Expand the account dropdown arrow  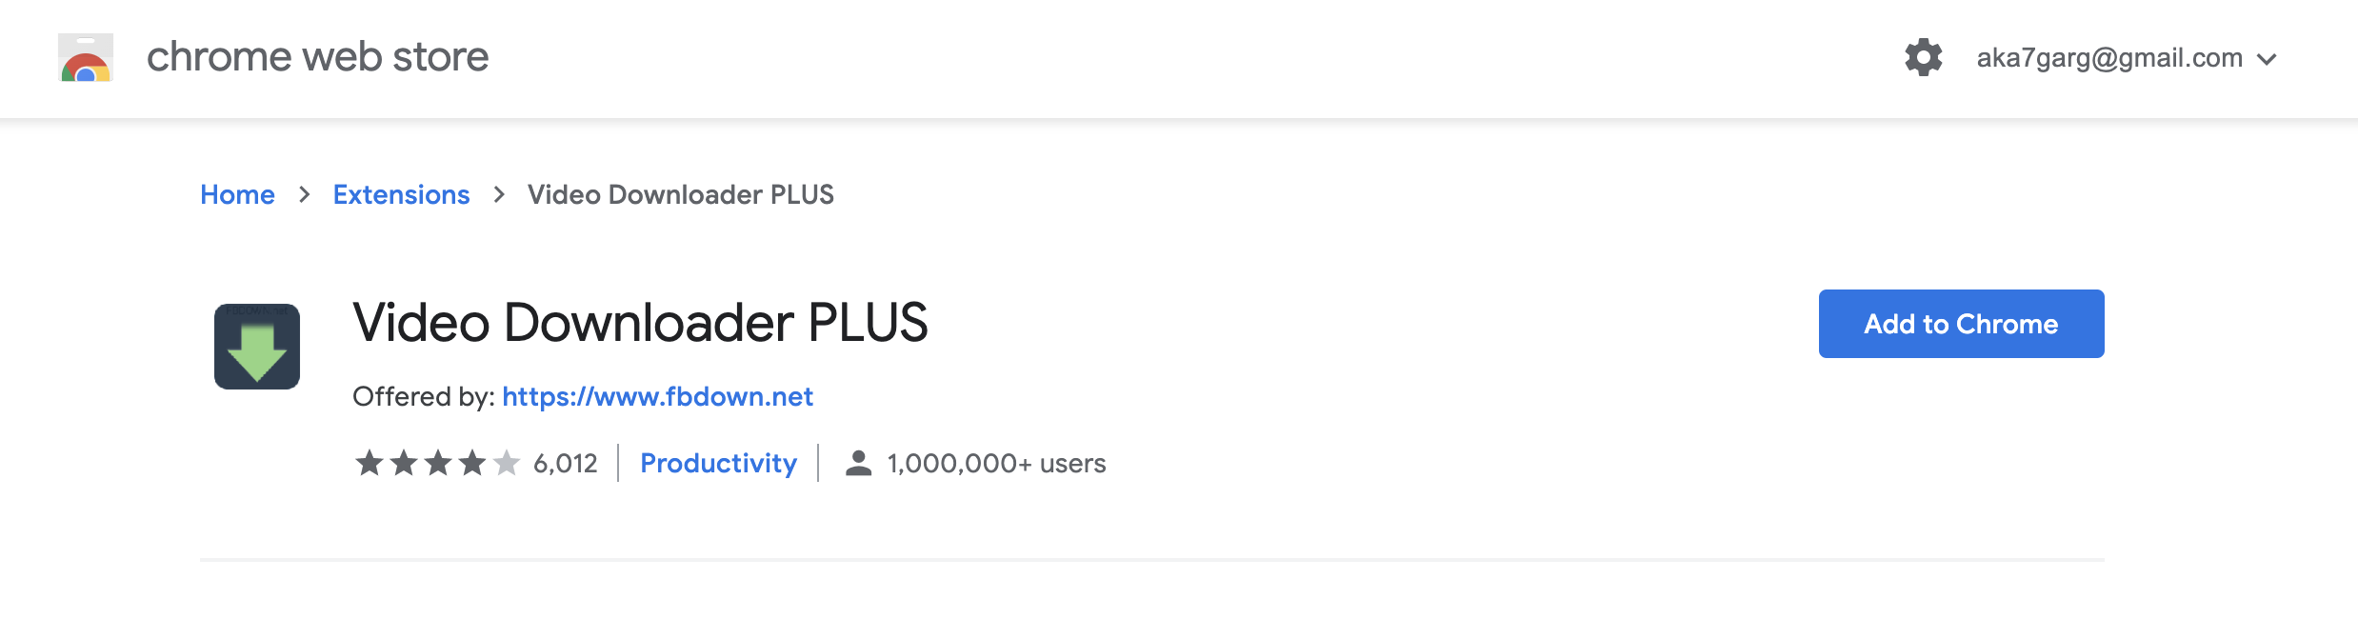tap(2268, 59)
